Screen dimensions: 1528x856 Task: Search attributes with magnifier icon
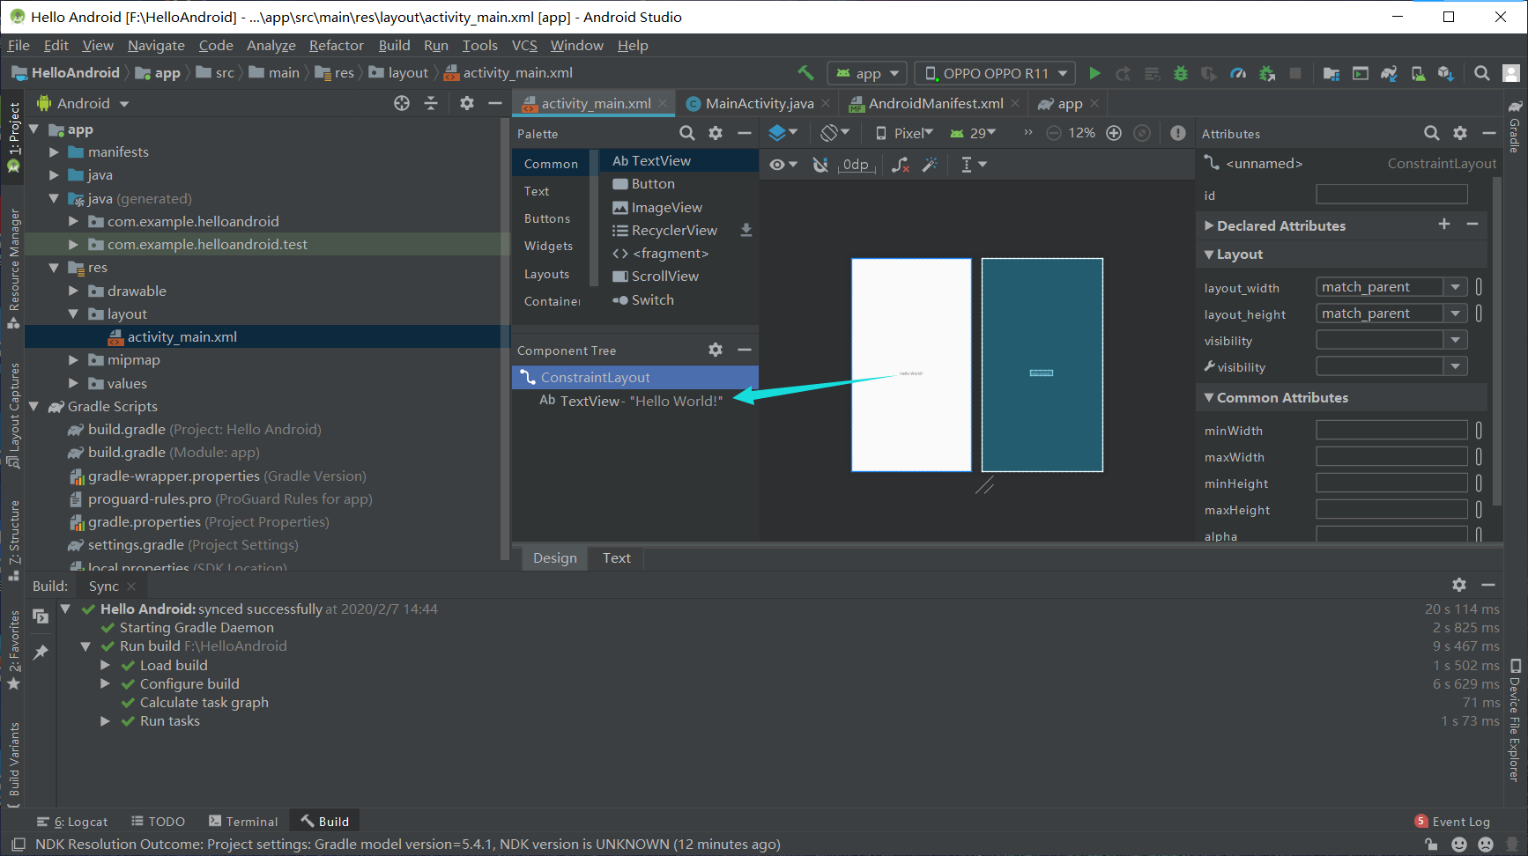coord(1432,133)
